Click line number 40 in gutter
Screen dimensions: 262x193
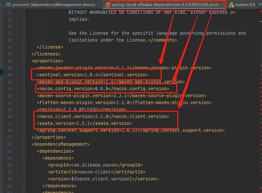click(x=10, y=75)
